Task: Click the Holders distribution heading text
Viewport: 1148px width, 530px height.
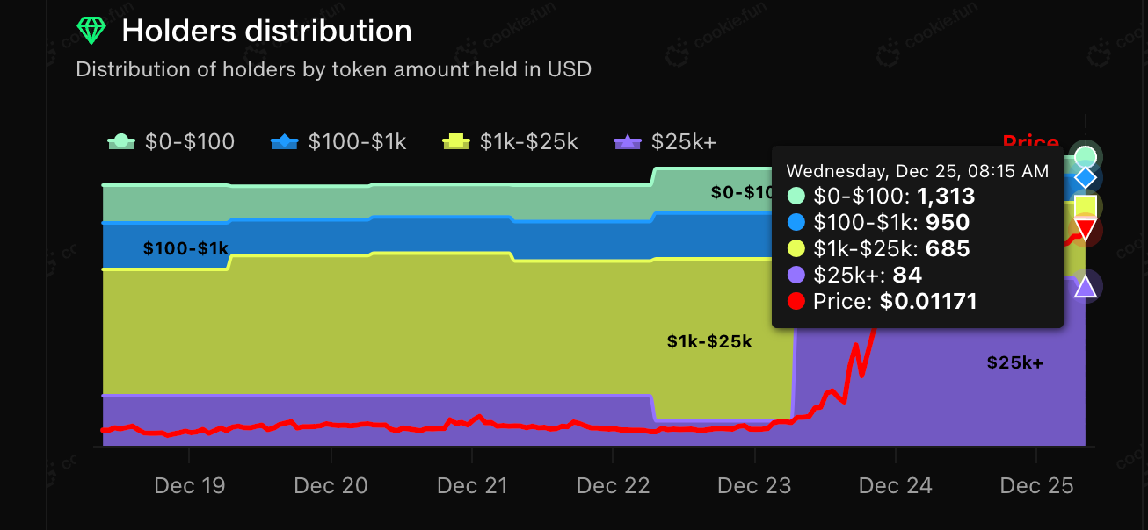Action: pos(266,32)
